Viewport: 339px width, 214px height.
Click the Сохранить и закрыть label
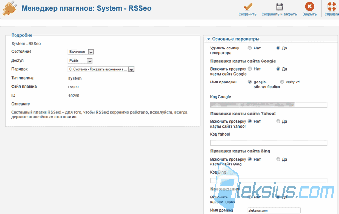pyautogui.click(x=279, y=14)
